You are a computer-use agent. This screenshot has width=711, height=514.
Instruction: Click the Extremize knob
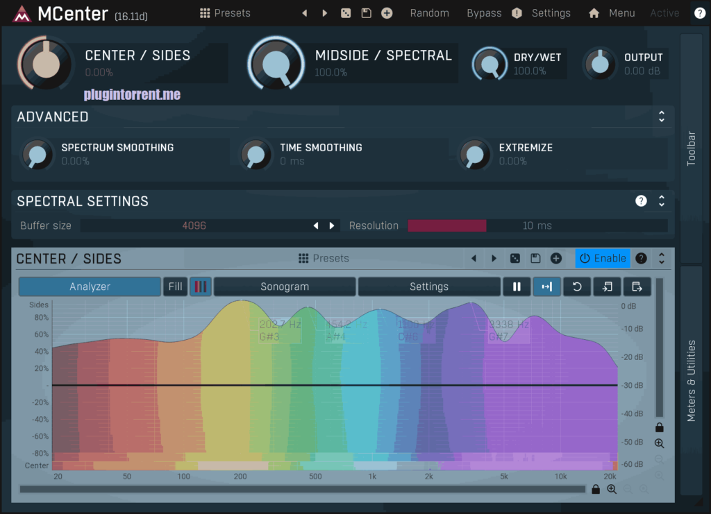tap(475, 155)
